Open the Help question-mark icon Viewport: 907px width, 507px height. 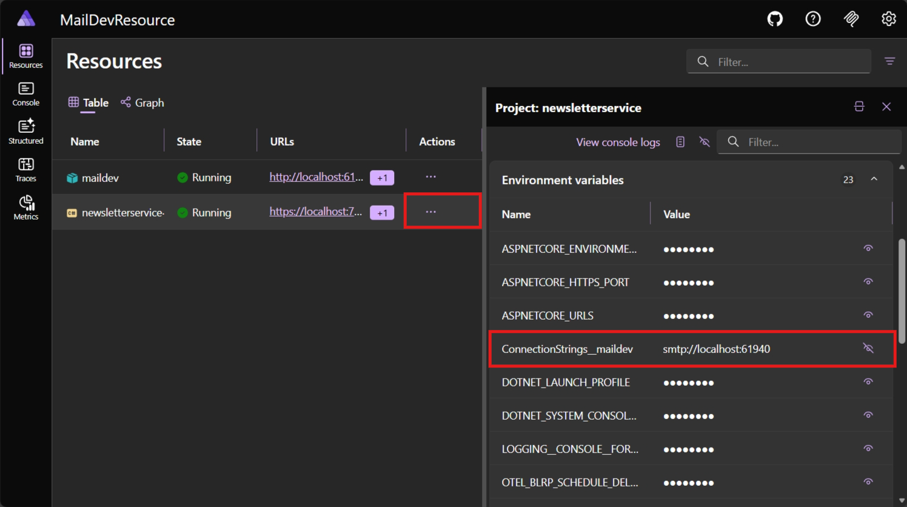tap(813, 19)
